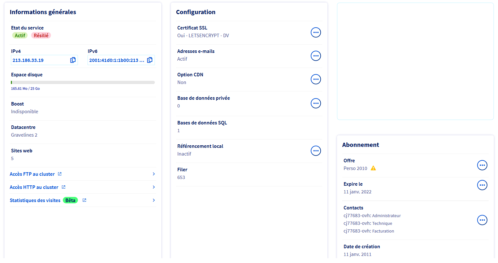Open the Accès FTP au cluster link

click(x=32, y=174)
